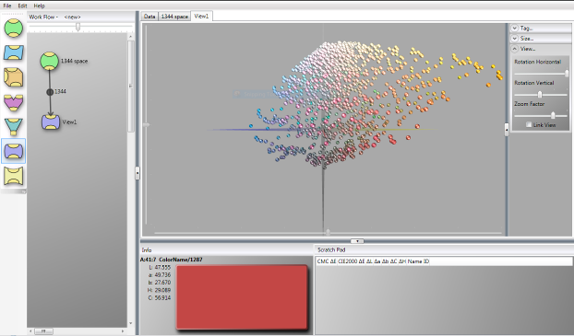This screenshot has width=574, height=336.
Task: Click the 1344 connector dot in workflow
Action: 50,92
